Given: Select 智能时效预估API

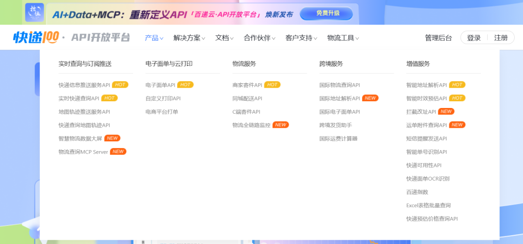Looking at the screenshot, I should [427, 98].
